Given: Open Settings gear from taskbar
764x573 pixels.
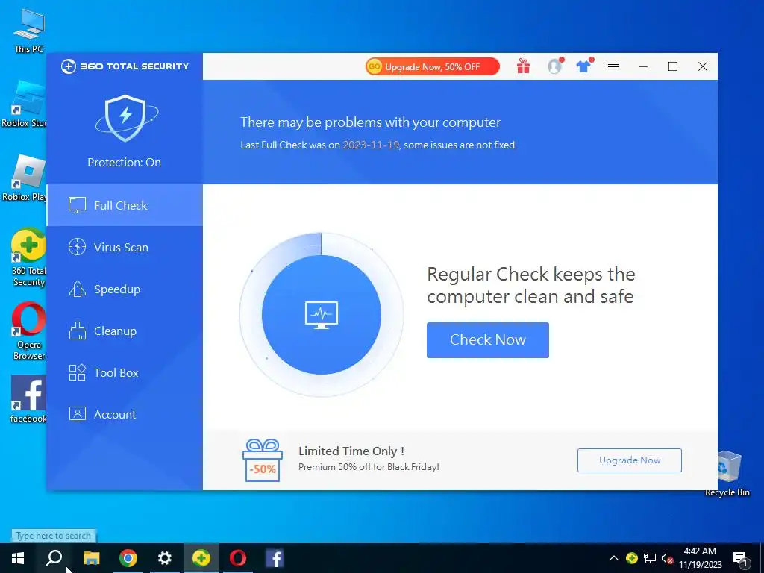Looking at the screenshot, I should coord(165,558).
